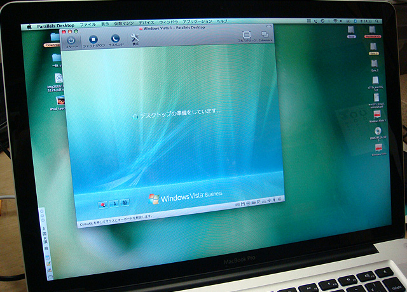
Task: Open the Parallels Desktop application menu
Action: click(x=55, y=25)
